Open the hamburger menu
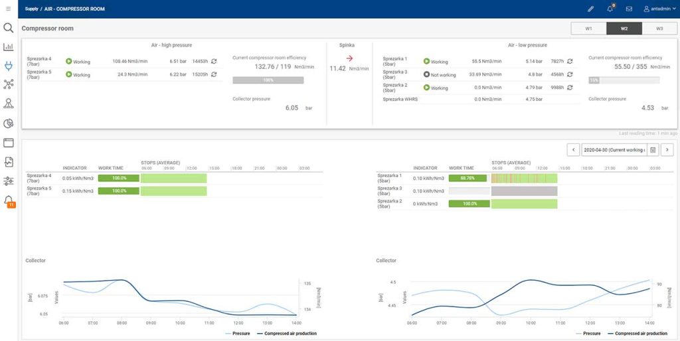This screenshot has width=680, height=341. [x=9, y=9]
